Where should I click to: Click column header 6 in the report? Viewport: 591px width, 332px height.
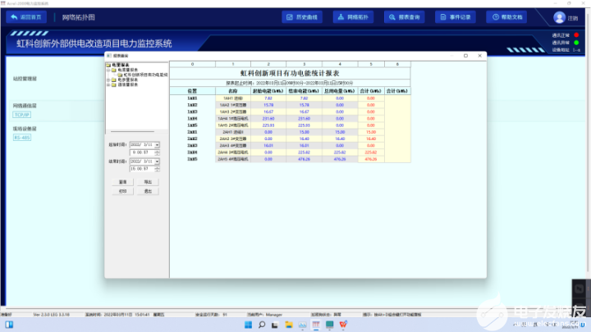point(397,65)
